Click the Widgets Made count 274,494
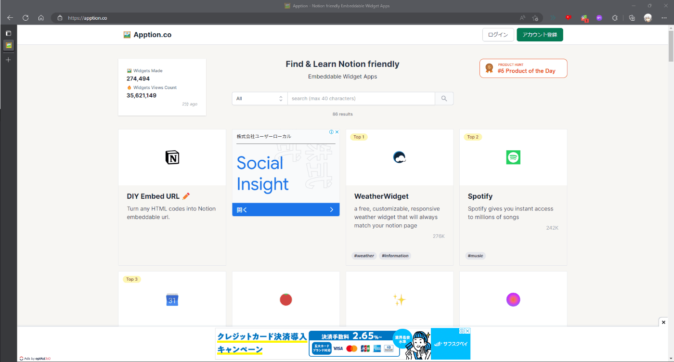Screen dimensions: 674x362 tap(138, 78)
